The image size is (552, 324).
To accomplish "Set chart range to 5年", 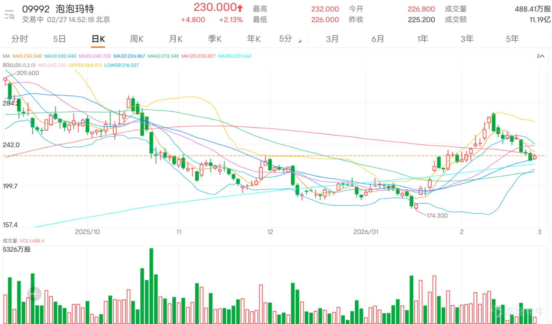I will [x=512, y=39].
